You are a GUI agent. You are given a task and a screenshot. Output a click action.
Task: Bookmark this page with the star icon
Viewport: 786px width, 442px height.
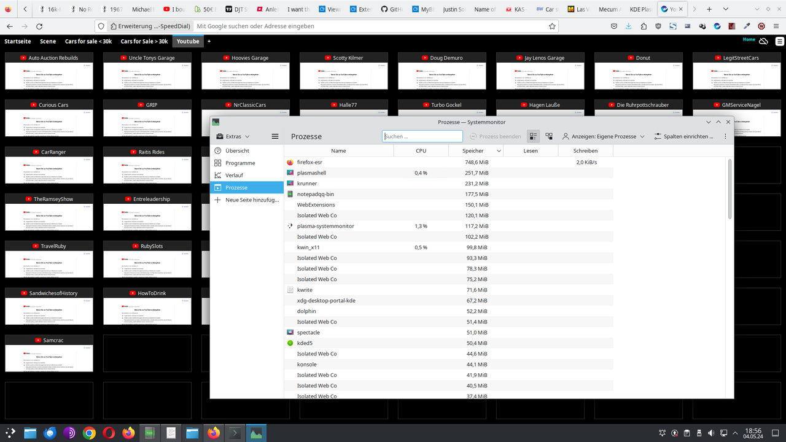coord(552,26)
